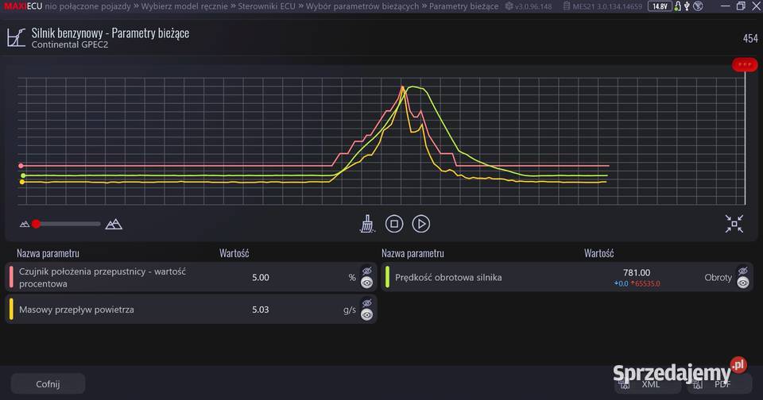763x400 pixels.
Task: Click the large mountains zoom-in icon
Action: pyautogui.click(x=114, y=224)
